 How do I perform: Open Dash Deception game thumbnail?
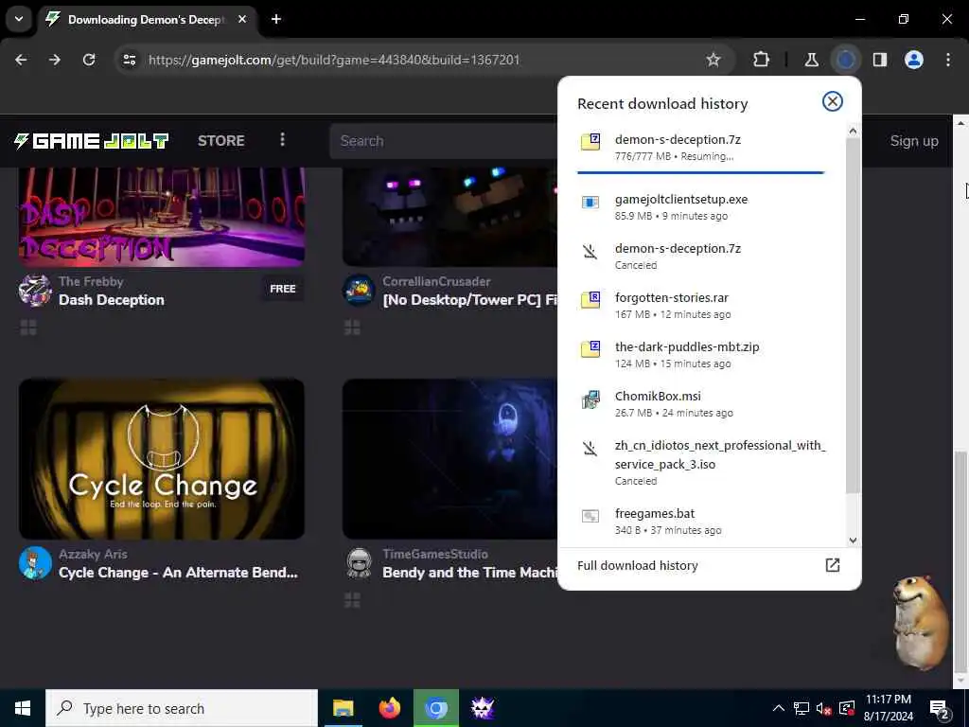[x=161, y=217]
